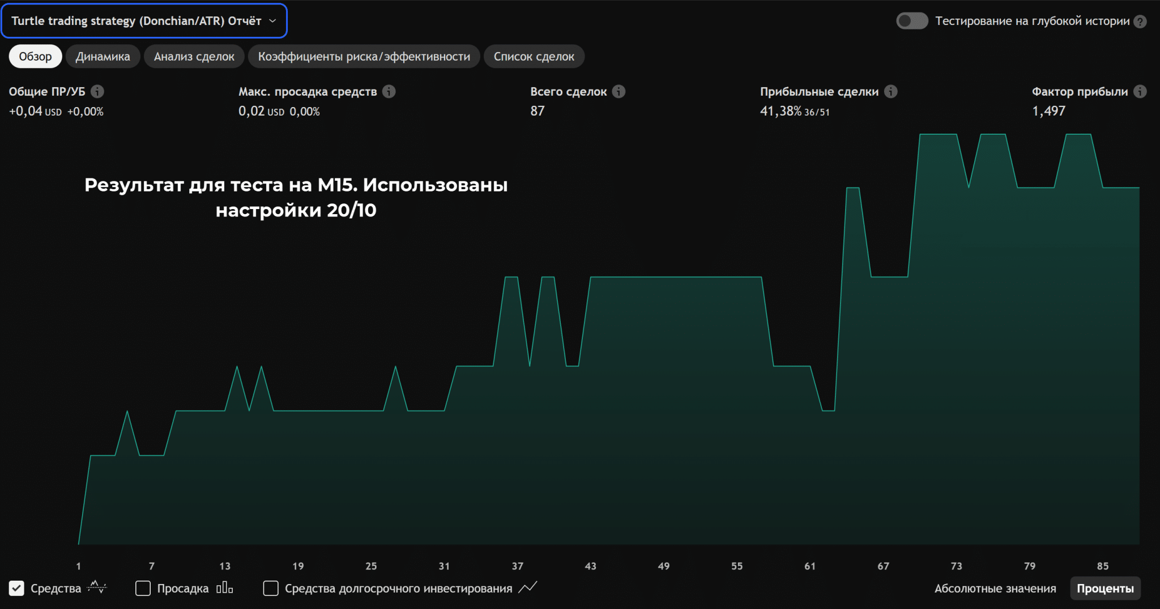The image size is (1160, 609).
Task: Select the Проценты display mode
Action: (1104, 589)
